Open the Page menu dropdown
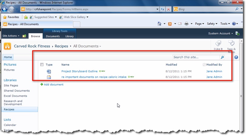The width and height of the screenshot is (246, 136). click(x=200, y=24)
